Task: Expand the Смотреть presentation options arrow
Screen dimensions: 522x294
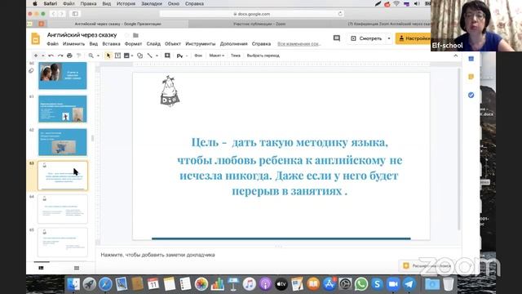Action: tap(389, 38)
